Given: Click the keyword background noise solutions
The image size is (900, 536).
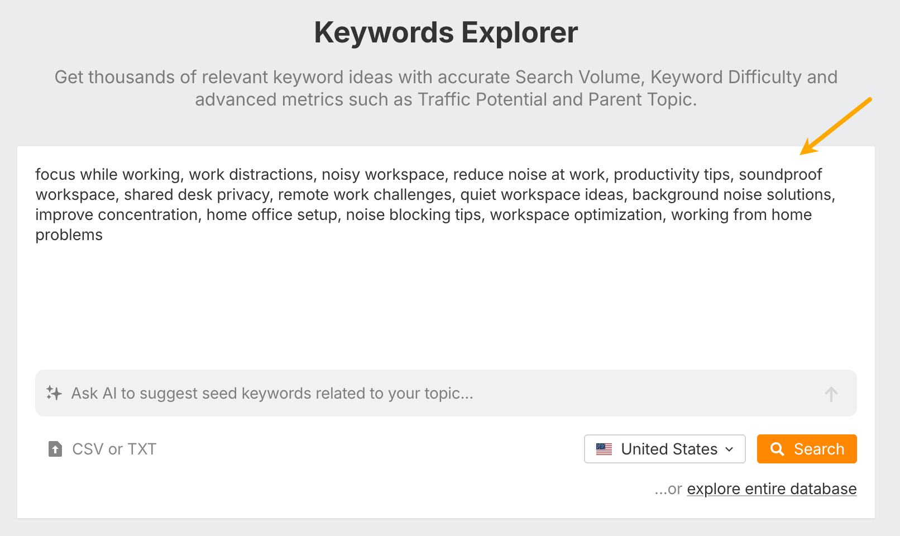Looking at the screenshot, I should point(732,194).
